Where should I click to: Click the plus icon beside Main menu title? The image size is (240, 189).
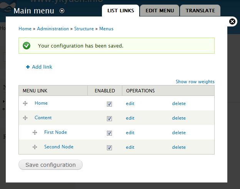(62, 11)
